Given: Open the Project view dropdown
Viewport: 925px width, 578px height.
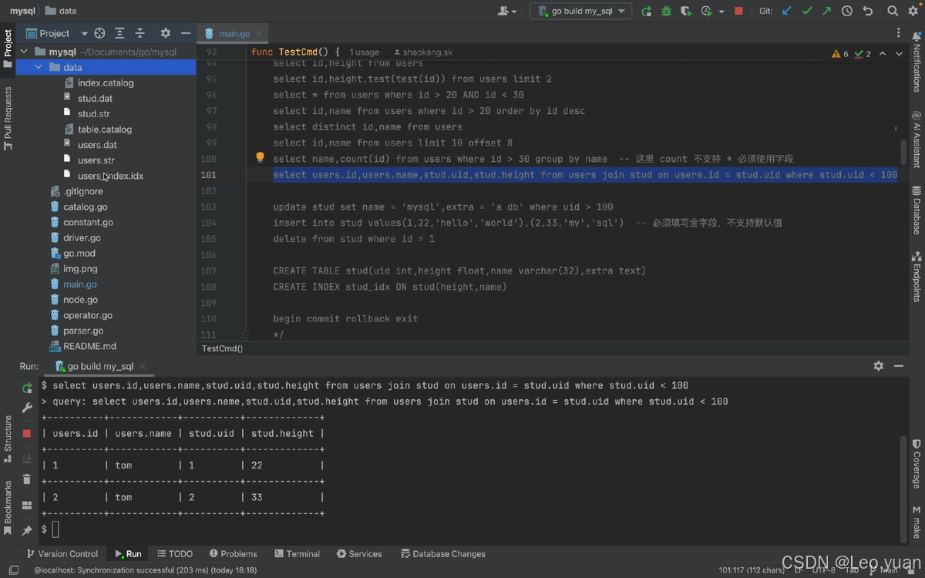Looking at the screenshot, I should coord(54,33).
